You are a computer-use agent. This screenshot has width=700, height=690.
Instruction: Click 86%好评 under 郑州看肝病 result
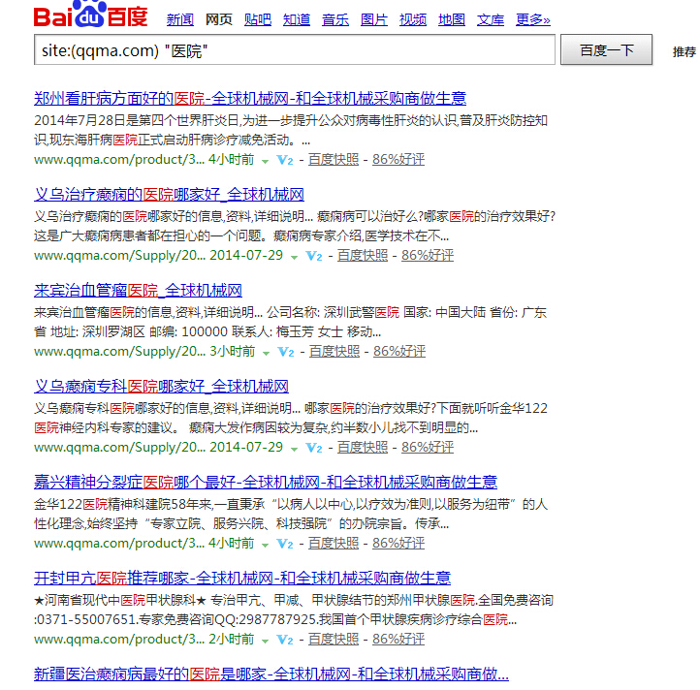click(x=398, y=159)
